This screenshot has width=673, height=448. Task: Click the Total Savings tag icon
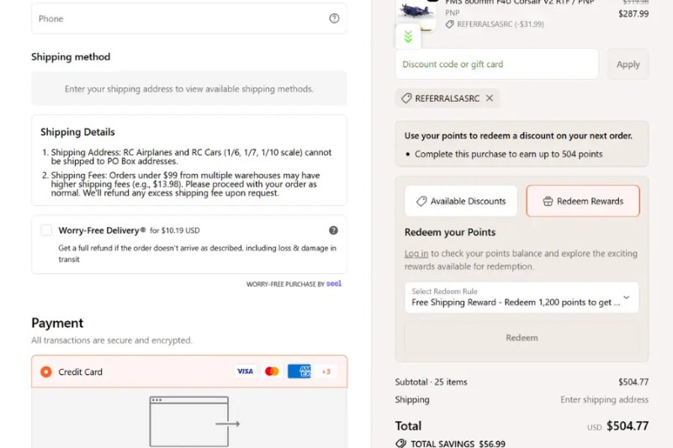coord(401,443)
